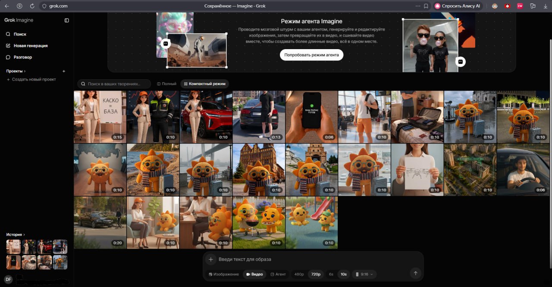Switch gallery to Компактный режим
The image size is (552, 287).
point(204,84)
